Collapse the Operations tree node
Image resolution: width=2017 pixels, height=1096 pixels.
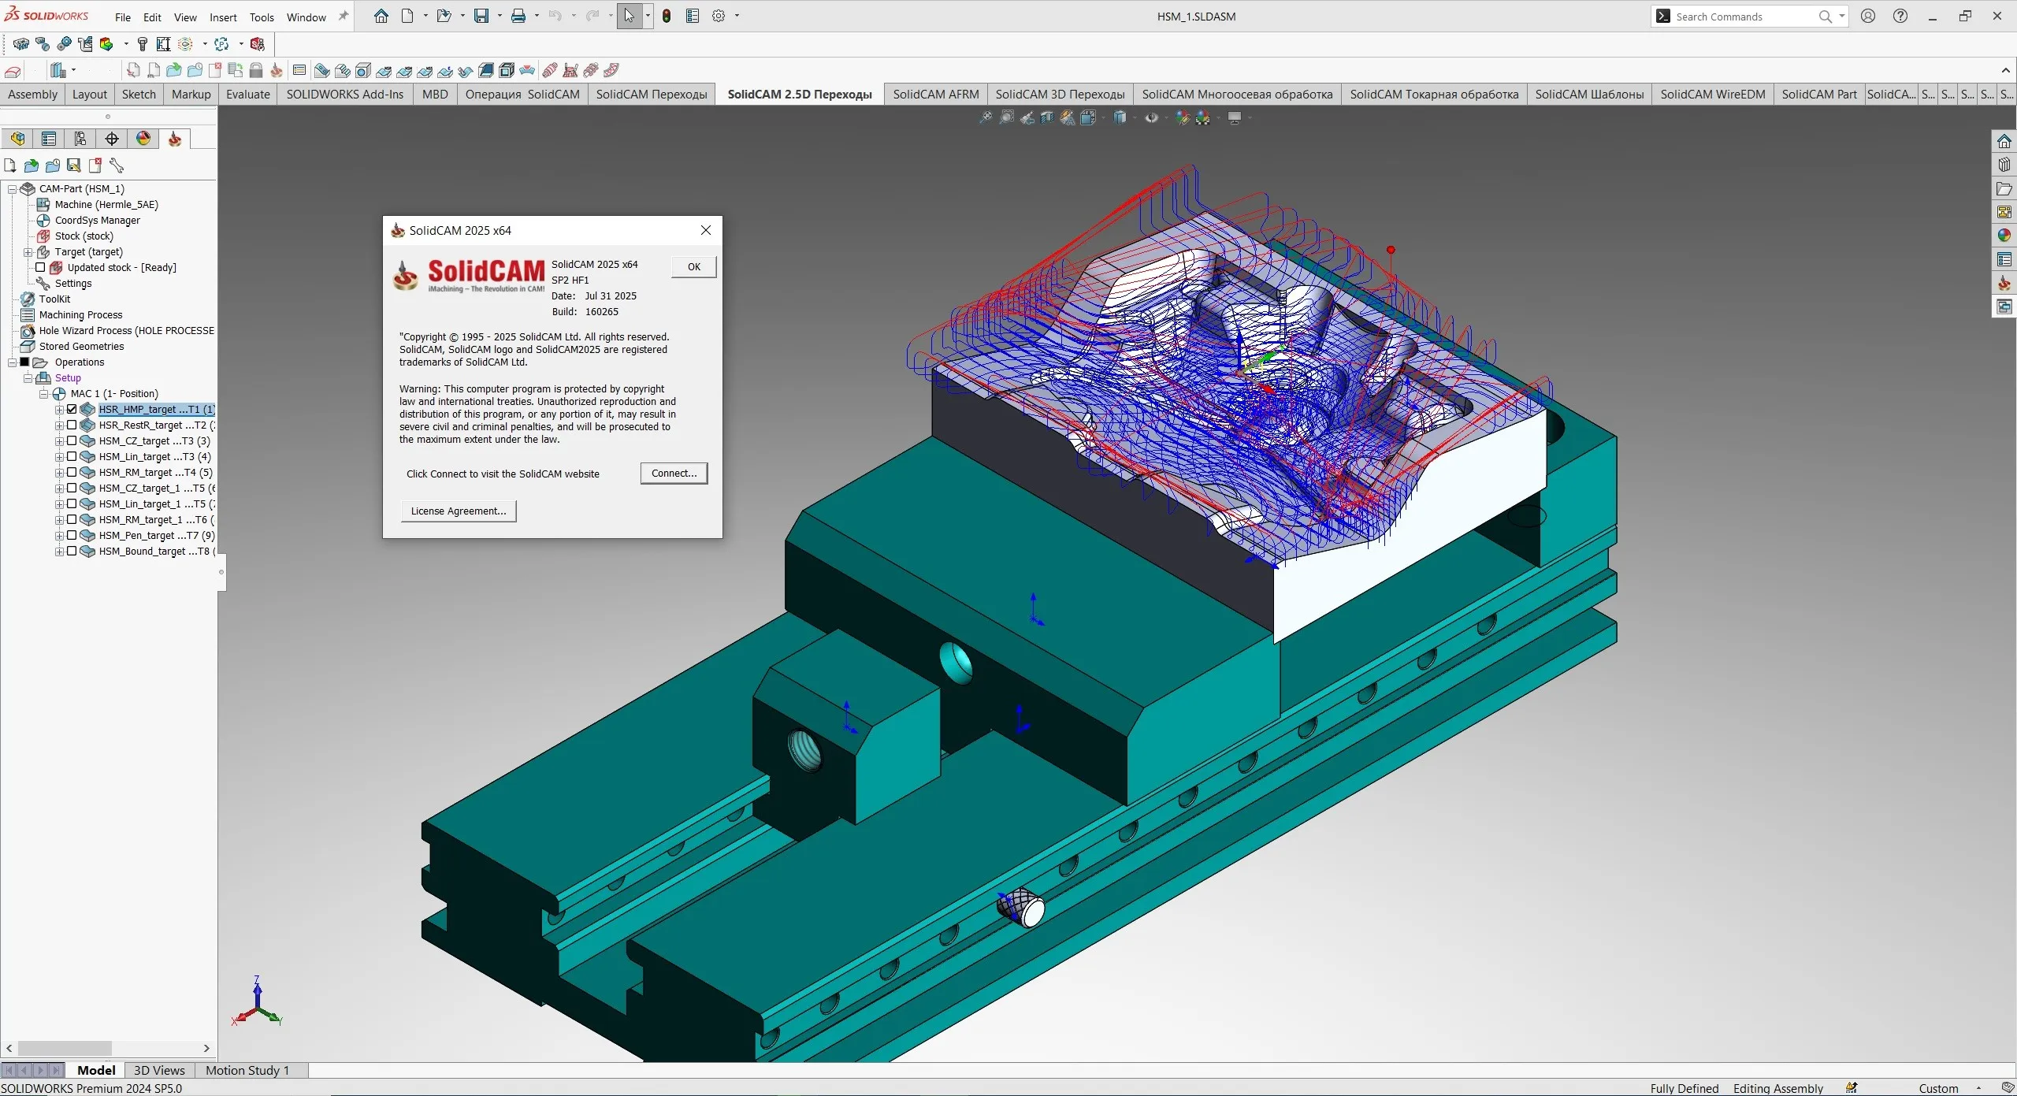12,362
